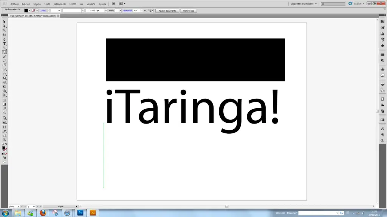Screen dimensions: 387x217
Task: Click the Ajustar documento button
Action: [167, 11]
